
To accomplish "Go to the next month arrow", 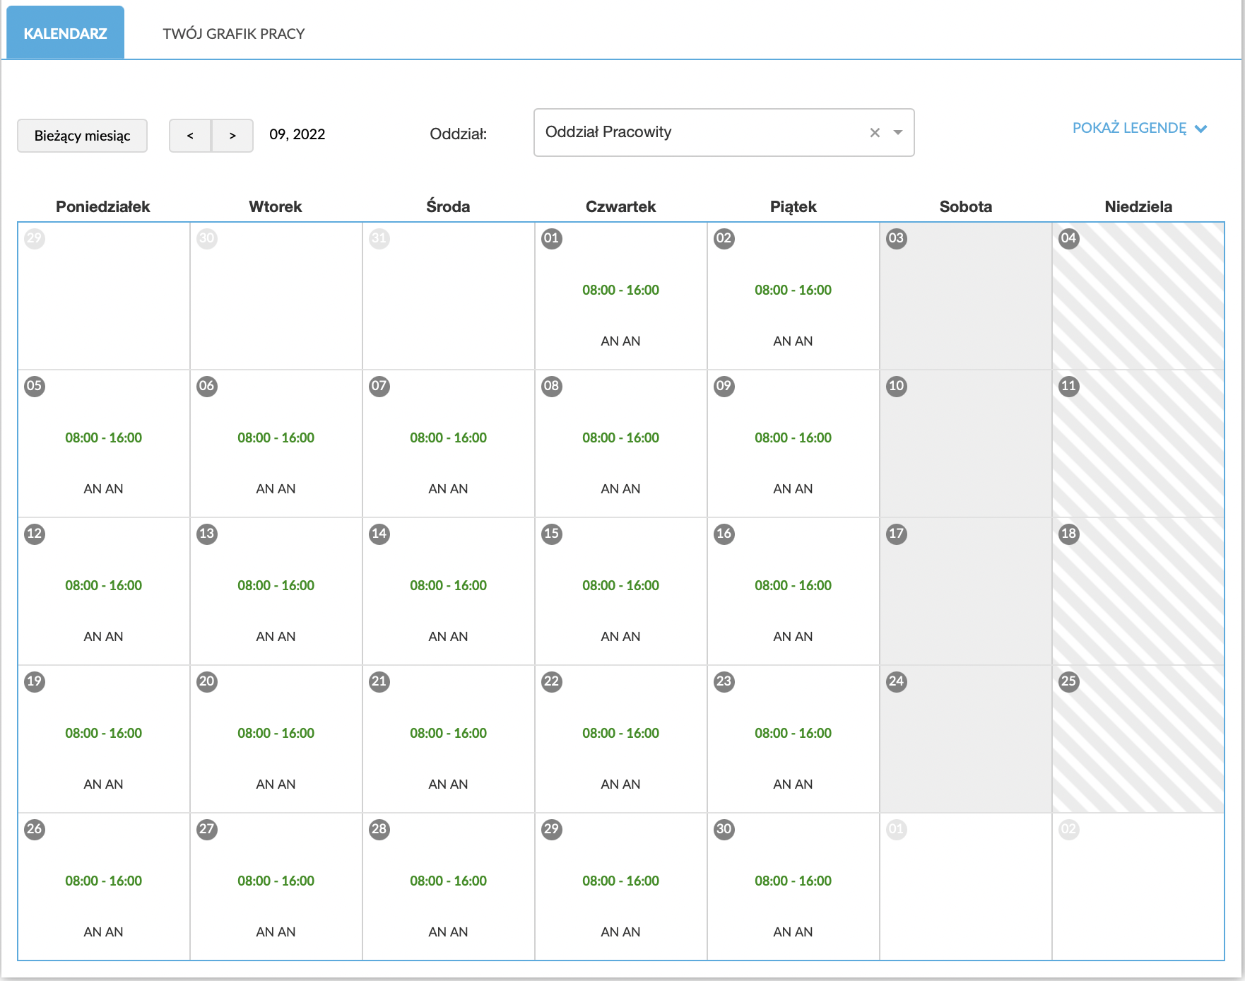I will tap(232, 136).
